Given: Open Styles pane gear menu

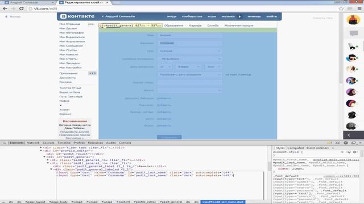Looking at the screenshot, I should [354, 152].
